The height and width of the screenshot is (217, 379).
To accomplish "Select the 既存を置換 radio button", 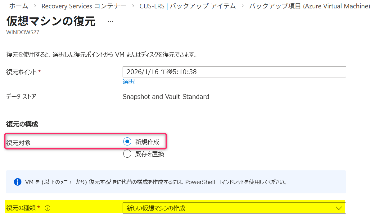I will click(x=127, y=154).
